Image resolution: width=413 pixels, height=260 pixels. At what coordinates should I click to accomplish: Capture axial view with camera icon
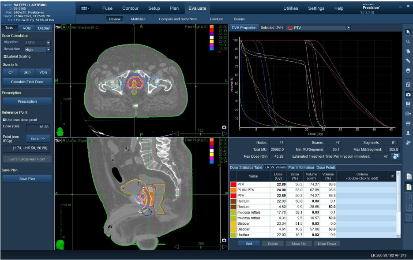pos(224,127)
